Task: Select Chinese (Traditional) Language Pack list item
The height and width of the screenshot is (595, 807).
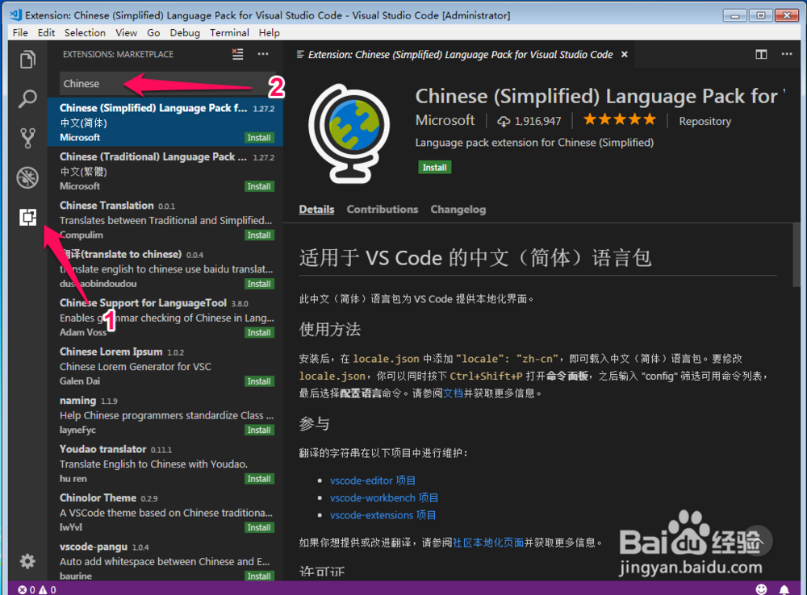Action: (x=165, y=171)
